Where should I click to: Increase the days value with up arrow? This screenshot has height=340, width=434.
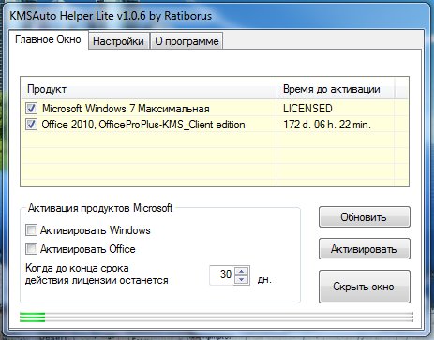pos(241,271)
